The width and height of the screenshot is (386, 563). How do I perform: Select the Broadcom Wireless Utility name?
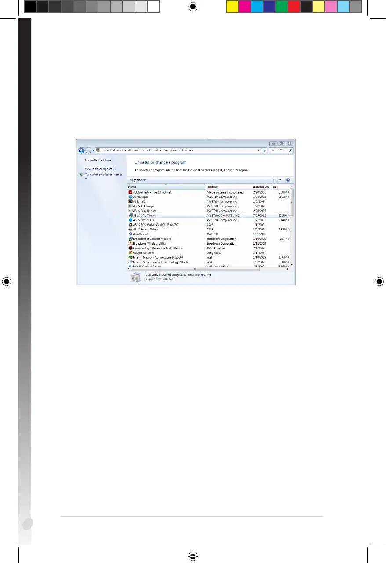click(149, 244)
